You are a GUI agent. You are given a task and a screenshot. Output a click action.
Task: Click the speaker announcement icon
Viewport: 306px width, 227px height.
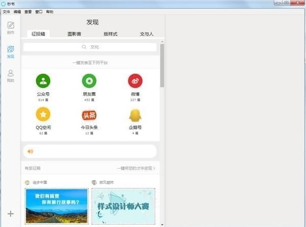(30, 151)
